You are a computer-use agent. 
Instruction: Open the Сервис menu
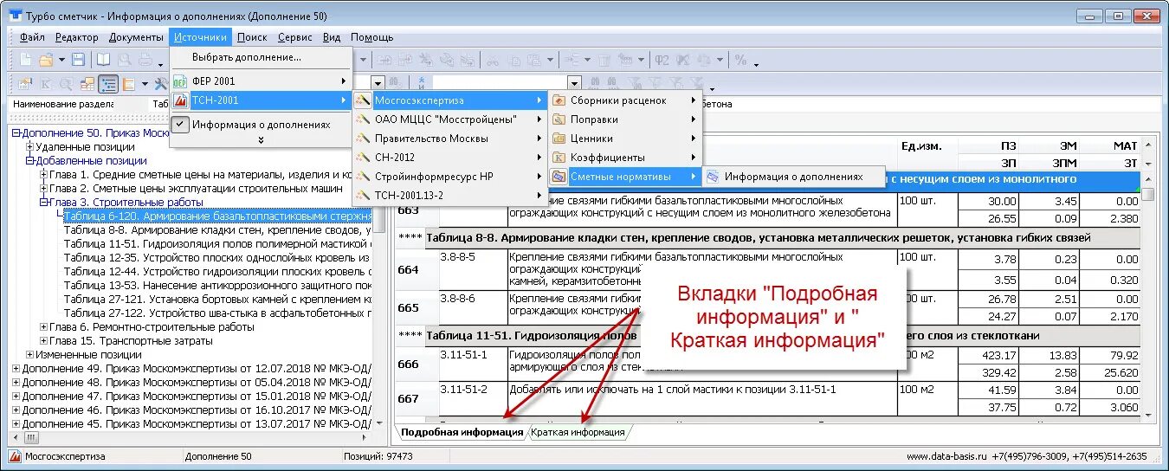295,37
